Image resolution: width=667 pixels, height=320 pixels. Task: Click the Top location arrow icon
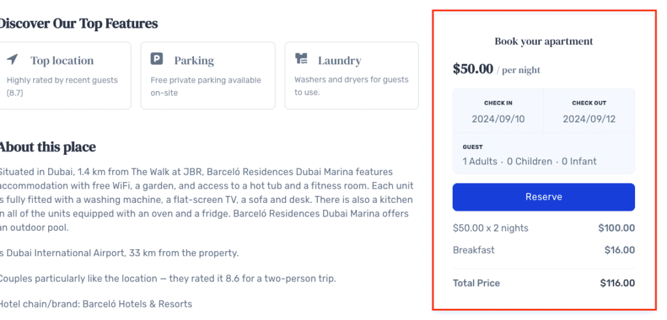point(12,59)
